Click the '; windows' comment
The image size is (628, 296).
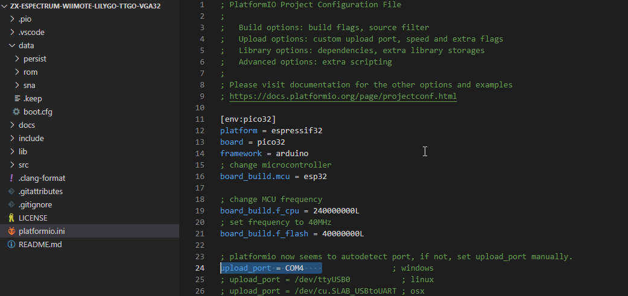pyautogui.click(x=413, y=268)
